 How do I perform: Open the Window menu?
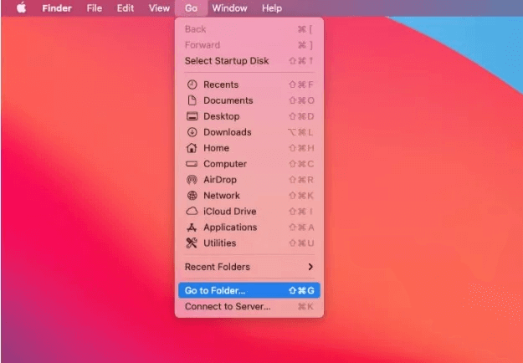(x=229, y=8)
